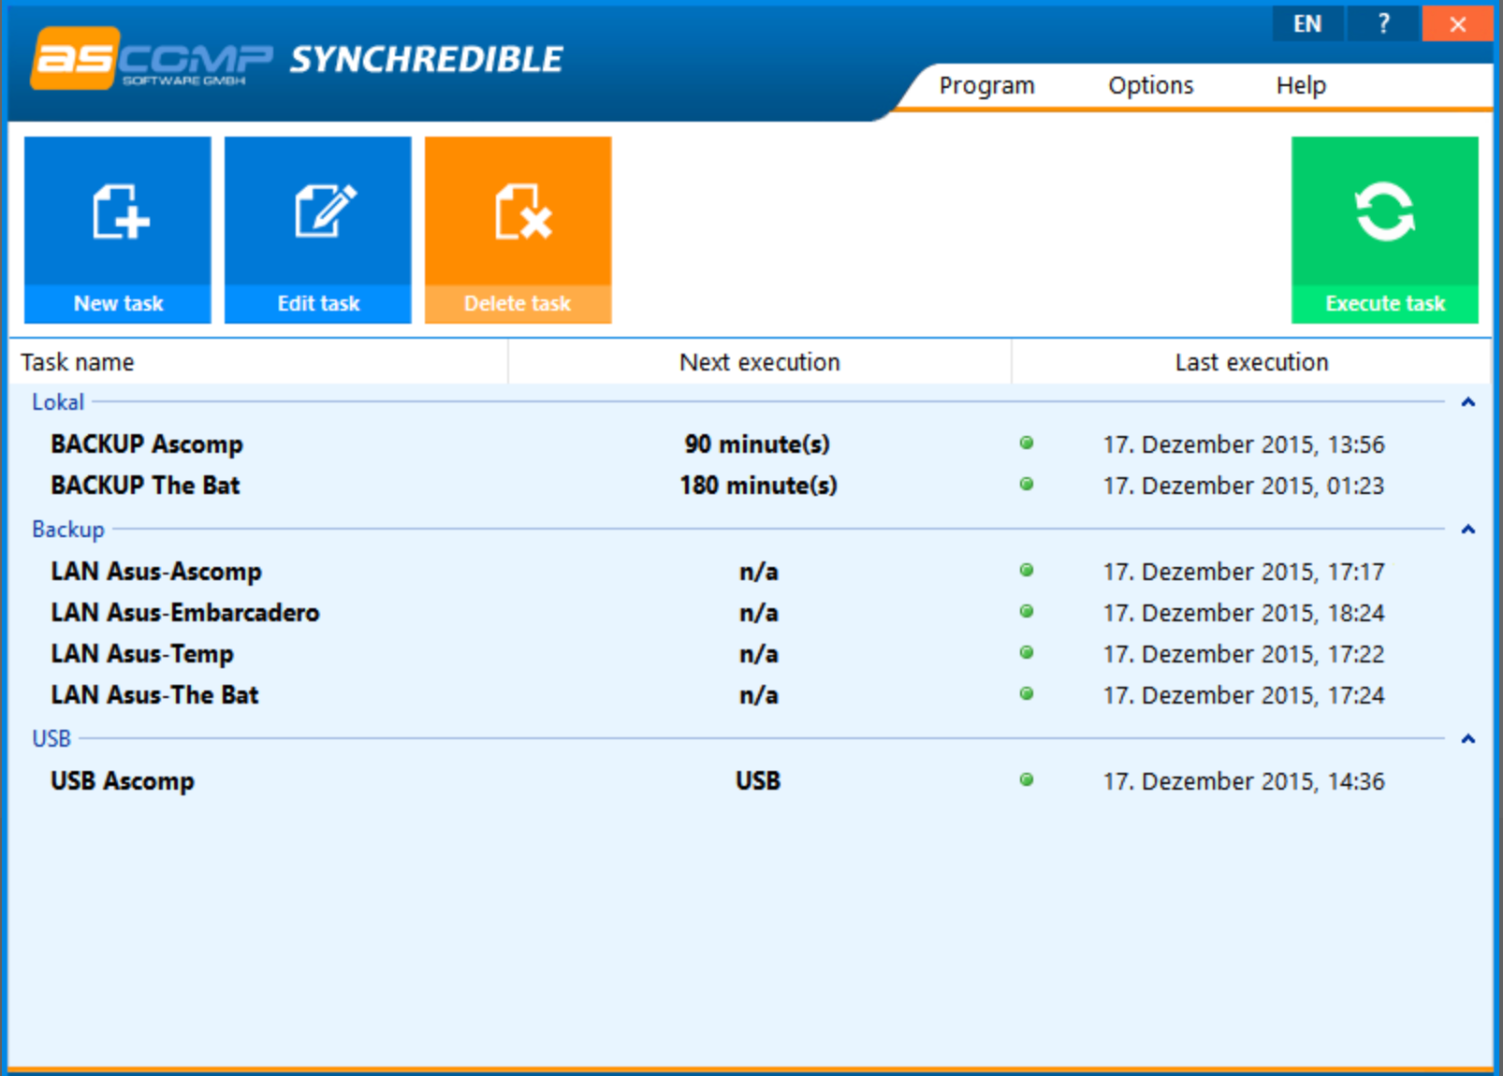Open help using the question mark icon
The height and width of the screenshot is (1076, 1503).
coord(1382,23)
